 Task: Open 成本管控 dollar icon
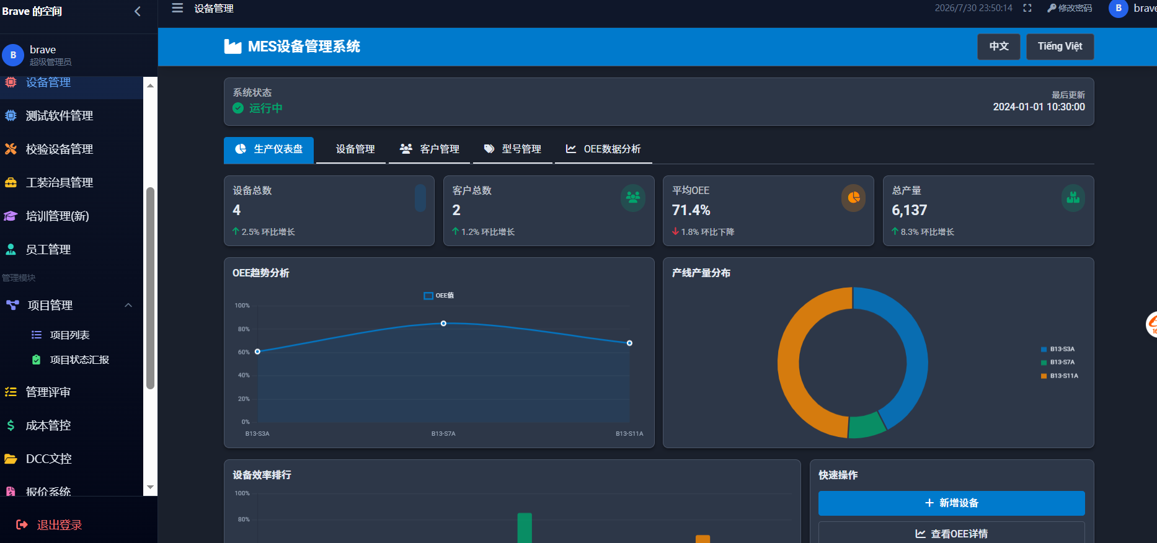11,425
